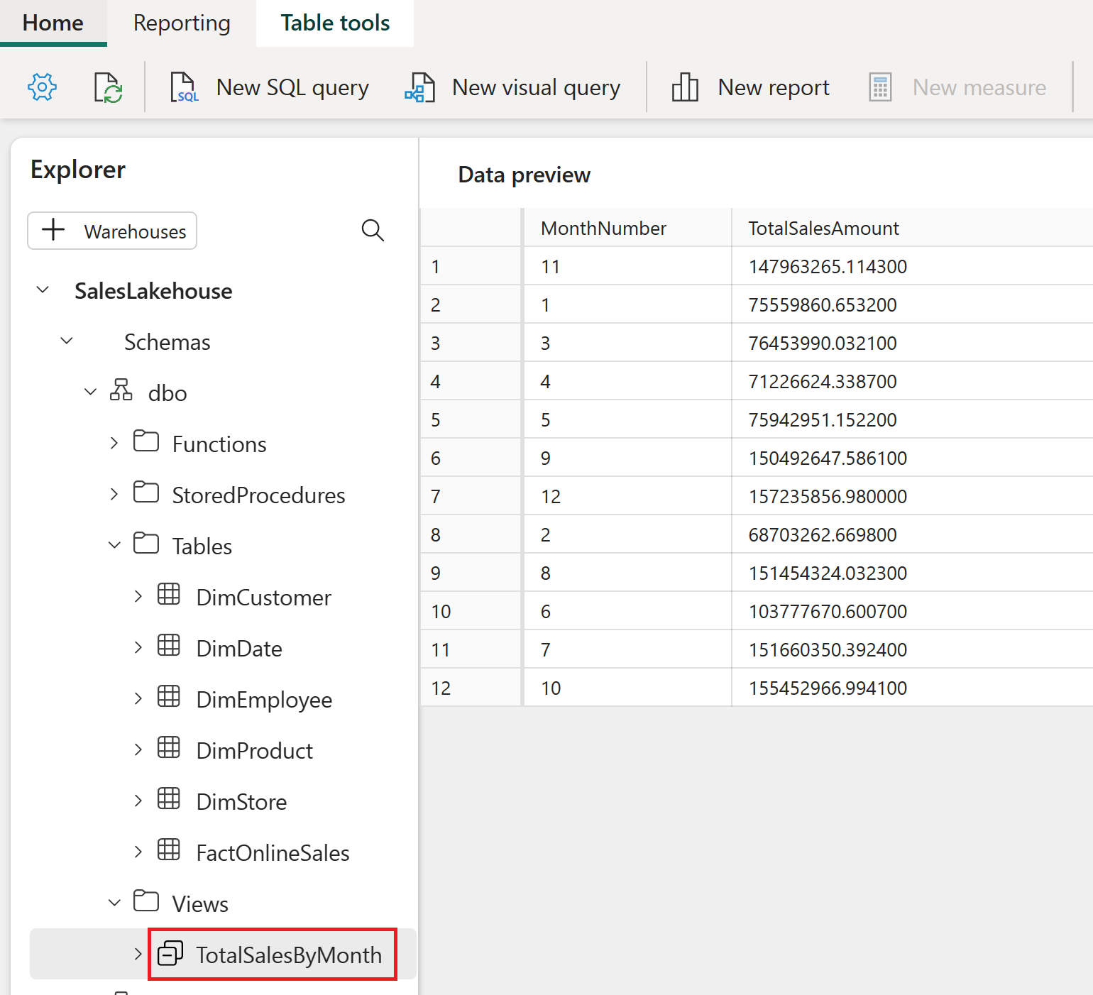The height and width of the screenshot is (995, 1093).
Task: Click the New measure label
Action: pyautogui.click(x=979, y=87)
